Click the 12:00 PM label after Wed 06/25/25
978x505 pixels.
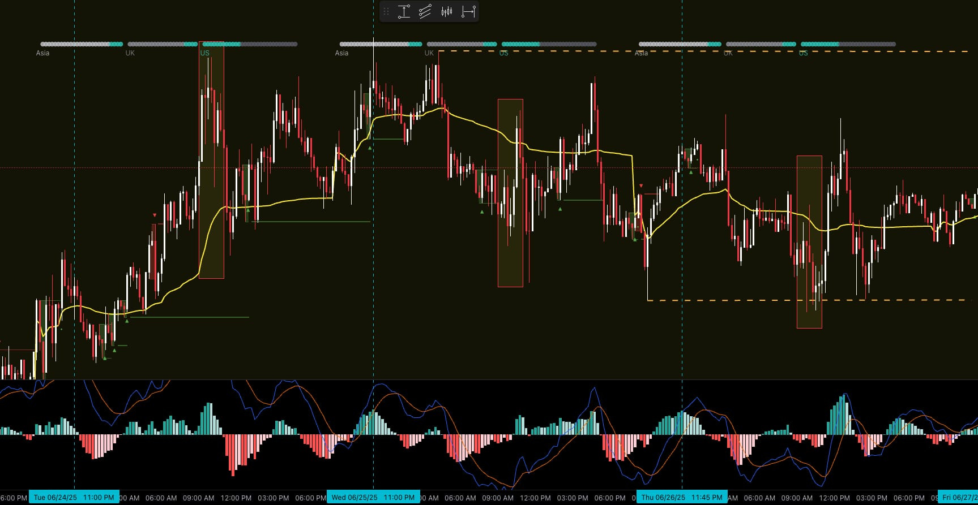(535, 498)
